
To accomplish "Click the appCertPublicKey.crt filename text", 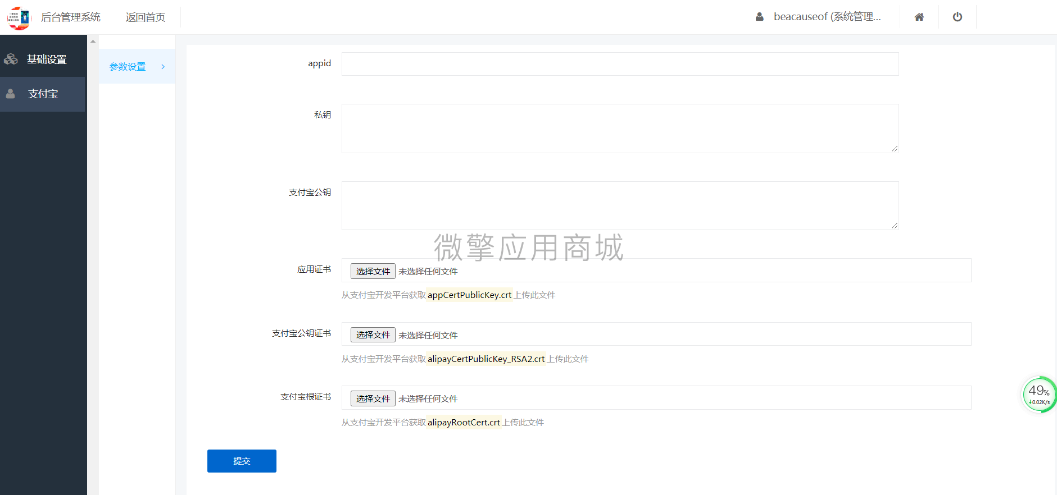I will (x=470, y=295).
